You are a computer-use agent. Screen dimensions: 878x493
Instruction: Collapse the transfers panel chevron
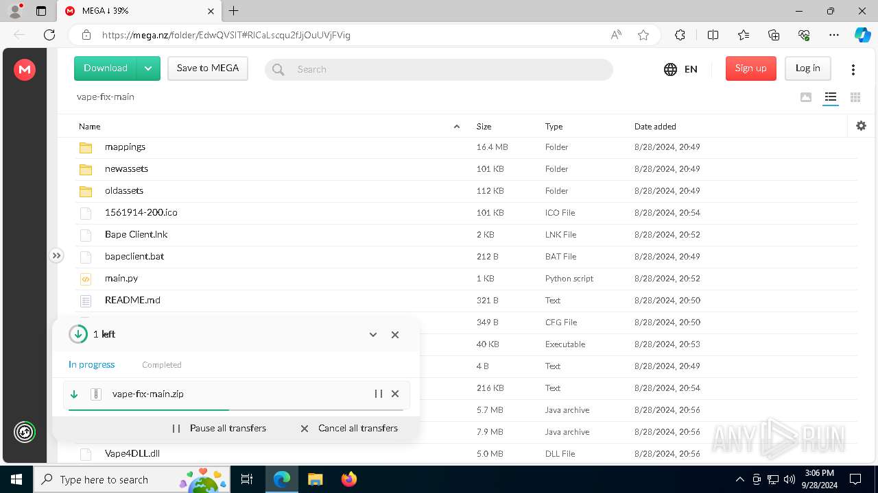pos(373,335)
